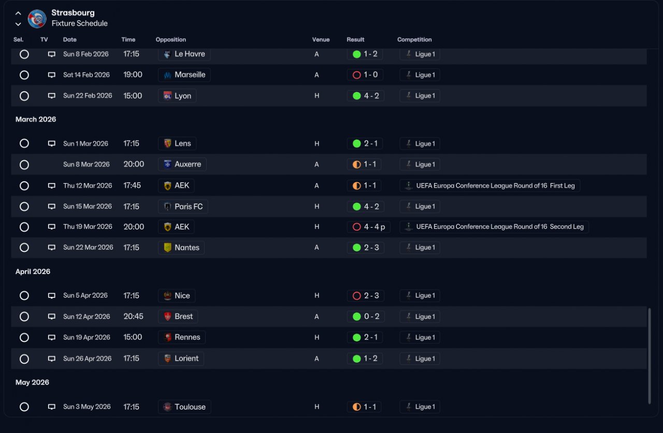The height and width of the screenshot is (433, 663).
Task: Click the Rennes club logo
Action: coord(167,338)
